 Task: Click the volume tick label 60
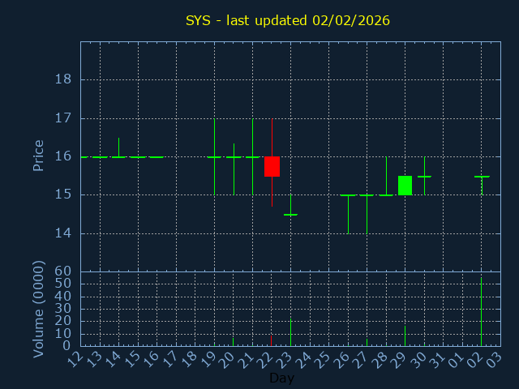pyautogui.click(x=62, y=271)
